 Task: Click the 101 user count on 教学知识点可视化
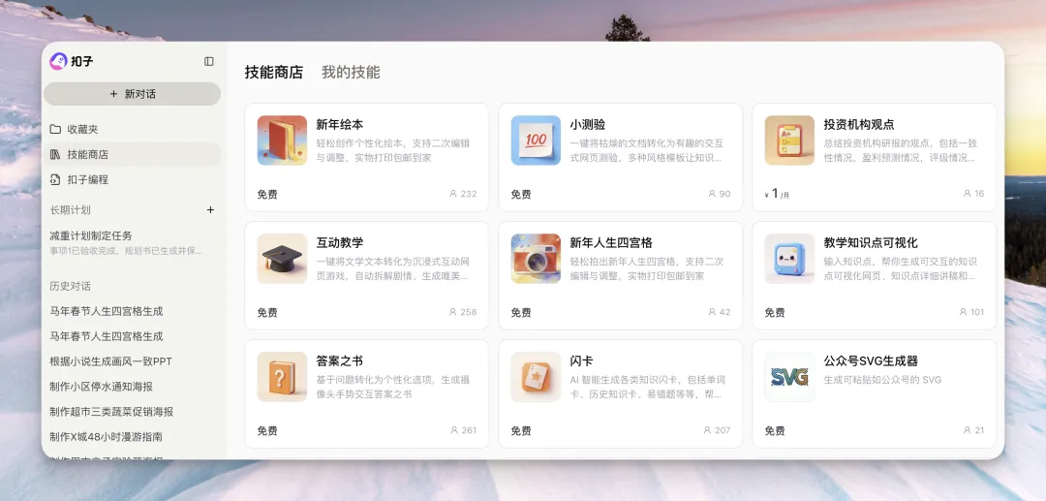coord(971,311)
